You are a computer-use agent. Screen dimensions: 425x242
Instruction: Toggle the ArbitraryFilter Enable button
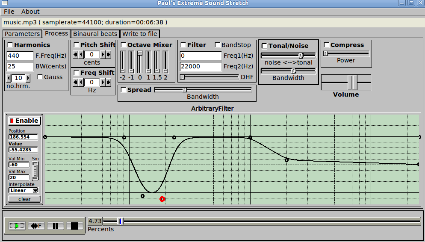click(x=25, y=121)
